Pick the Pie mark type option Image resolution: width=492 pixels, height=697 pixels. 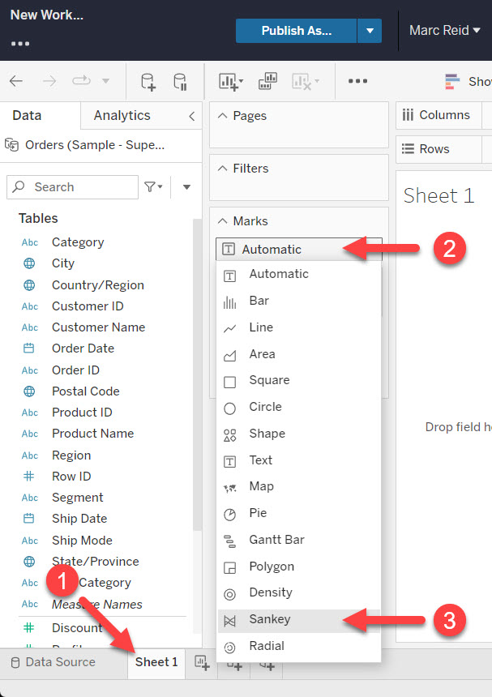point(258,513)
